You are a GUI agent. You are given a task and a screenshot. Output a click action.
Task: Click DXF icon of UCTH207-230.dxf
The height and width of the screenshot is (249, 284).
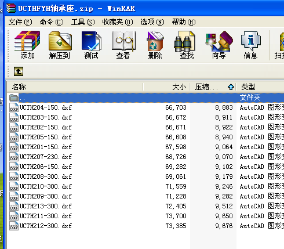pyautogui.click(x=14, y=157)
